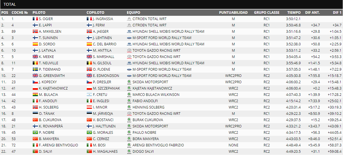This screenshot has height=155, width=343.
Task: Click the time 4:29:37.5
Action: pyautogui.click(x=293, y=120)
